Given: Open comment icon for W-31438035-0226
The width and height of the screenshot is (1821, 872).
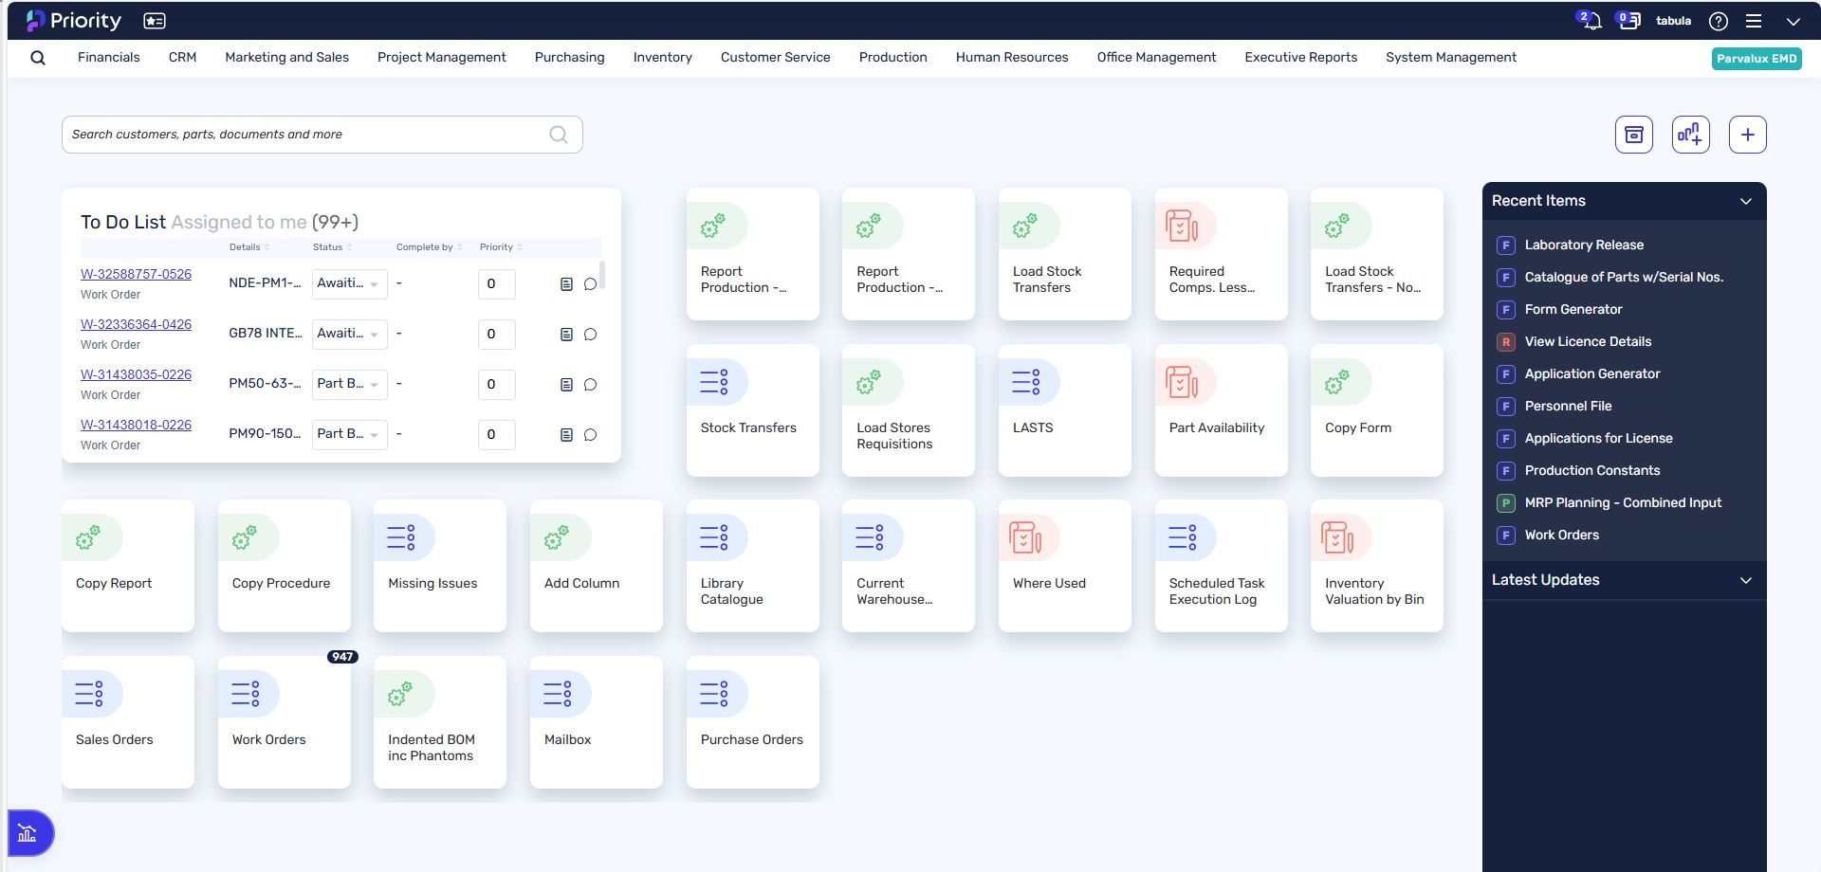Looking at the screenshot, I should [590, 385].
